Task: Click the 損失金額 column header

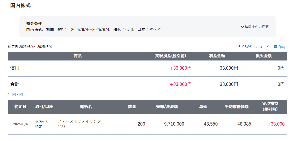Action: (263, 56)
